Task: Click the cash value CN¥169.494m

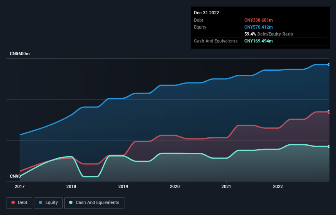Action: pyautogui.click(x=258, y=41)
